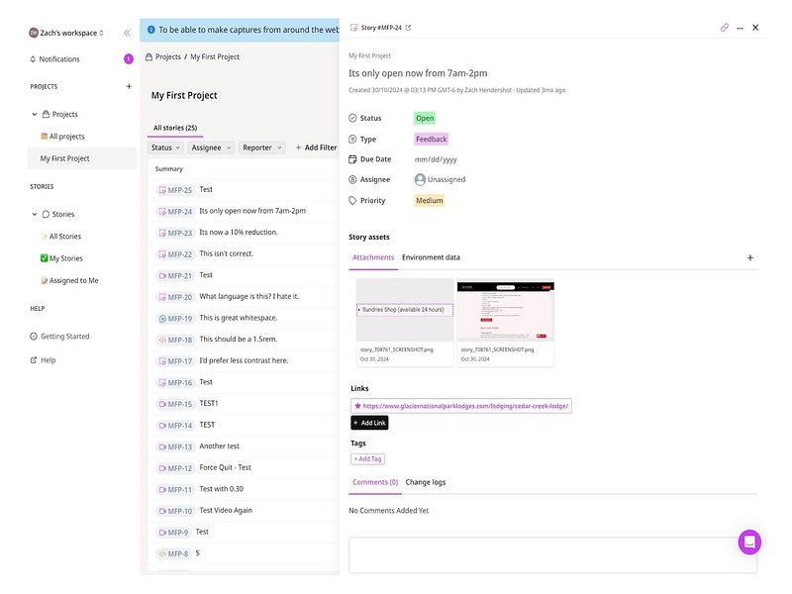Switch to Change logs tab

click(x=426, y=482)
